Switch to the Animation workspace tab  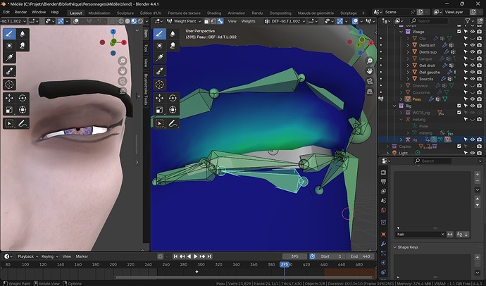pyautogui.click(x=237, y=13)
